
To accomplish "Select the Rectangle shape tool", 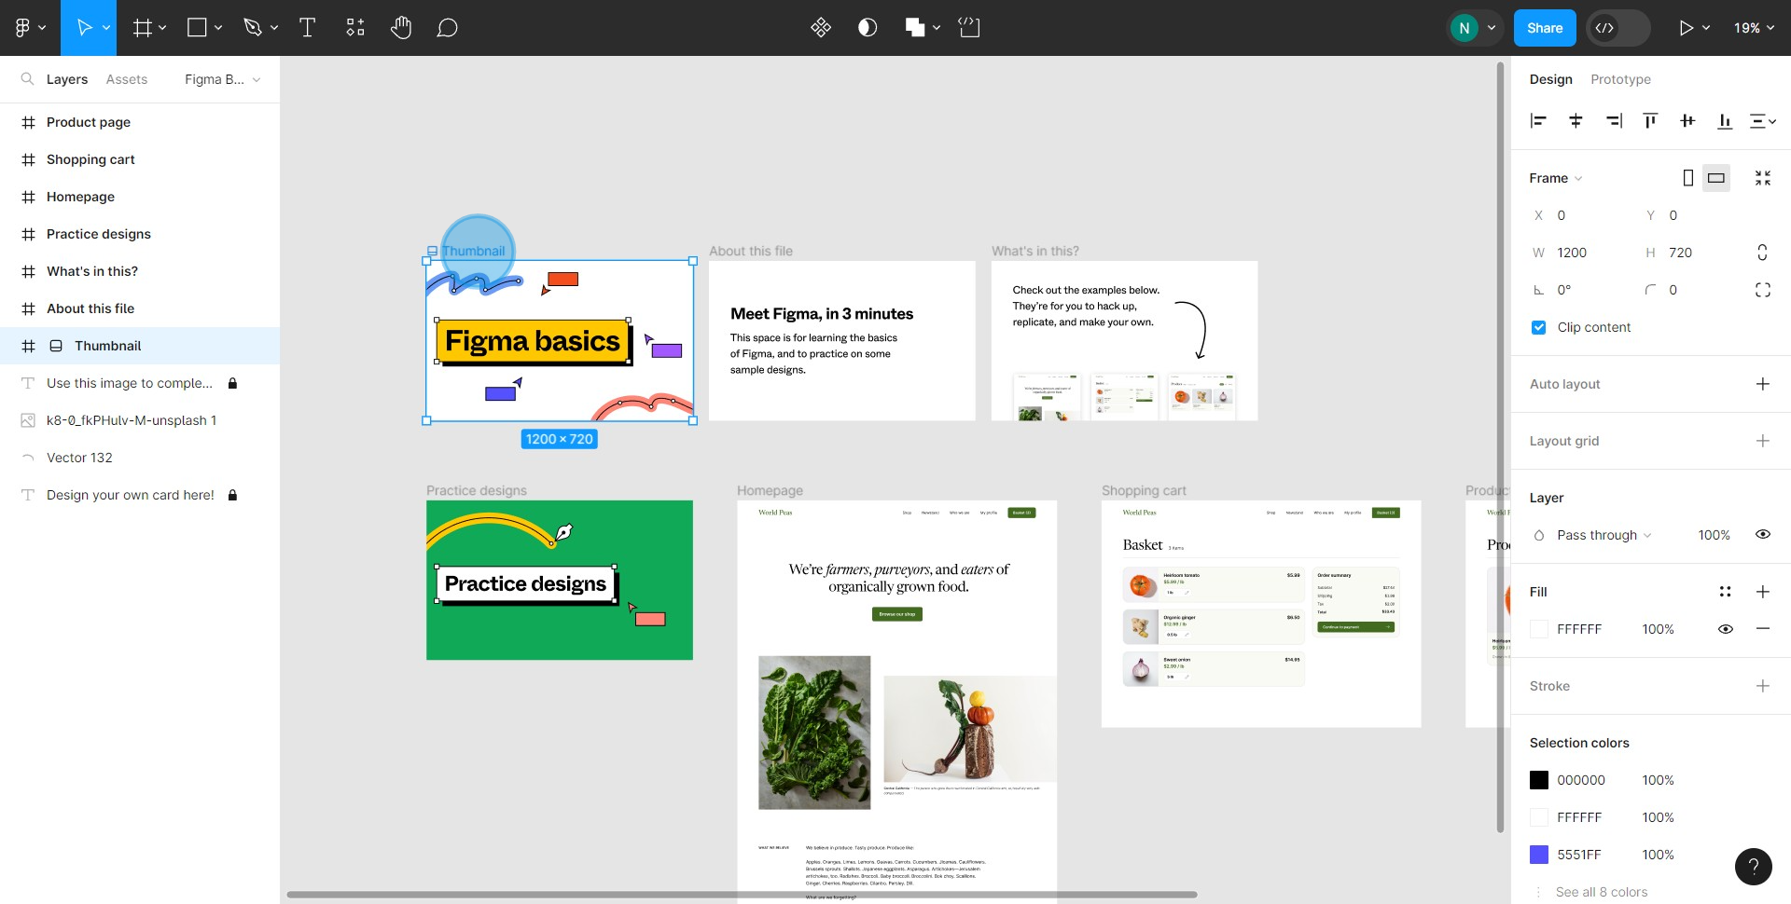I will coord(197,28).
